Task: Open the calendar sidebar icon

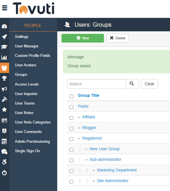Action: point(4,141)
